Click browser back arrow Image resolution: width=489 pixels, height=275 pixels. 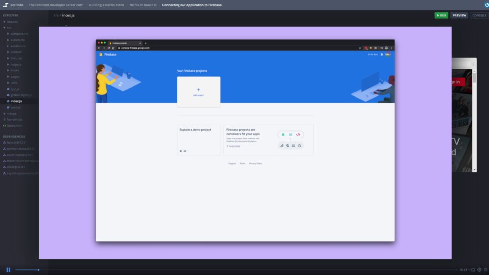pyautogui.click(x=99, y=48)
